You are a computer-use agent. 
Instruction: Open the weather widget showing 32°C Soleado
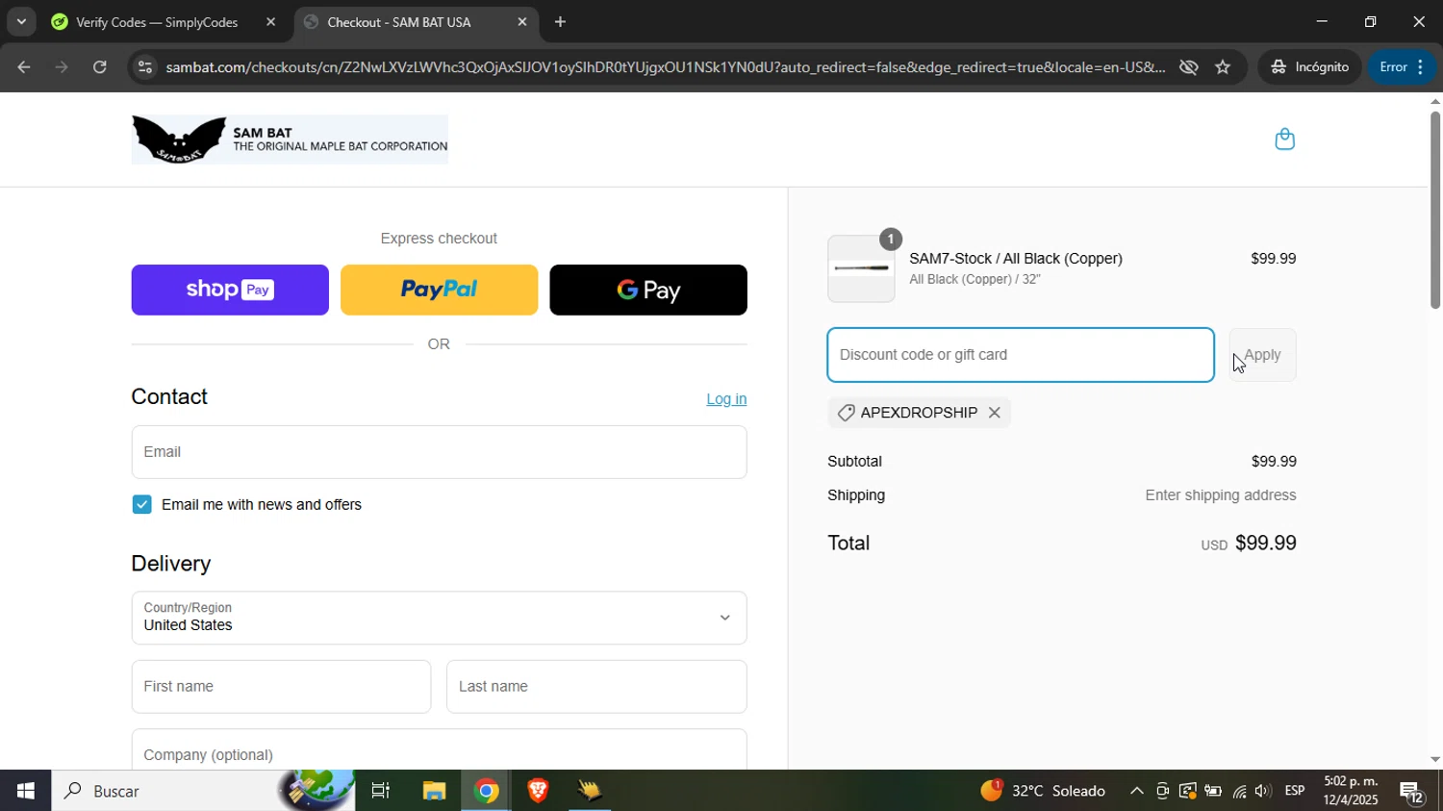(1044, 791)
